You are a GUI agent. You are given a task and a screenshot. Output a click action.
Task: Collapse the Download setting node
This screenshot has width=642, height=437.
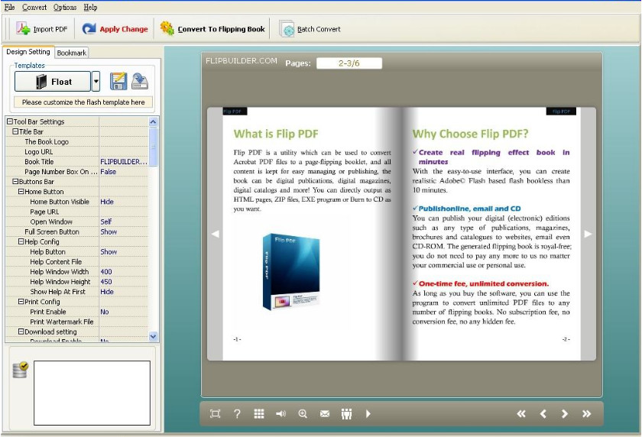[21, 332]
